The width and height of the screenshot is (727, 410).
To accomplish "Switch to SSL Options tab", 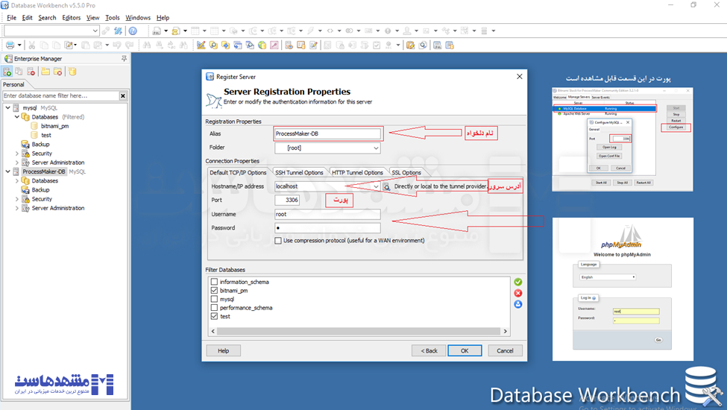I will (x=406, y=172).
